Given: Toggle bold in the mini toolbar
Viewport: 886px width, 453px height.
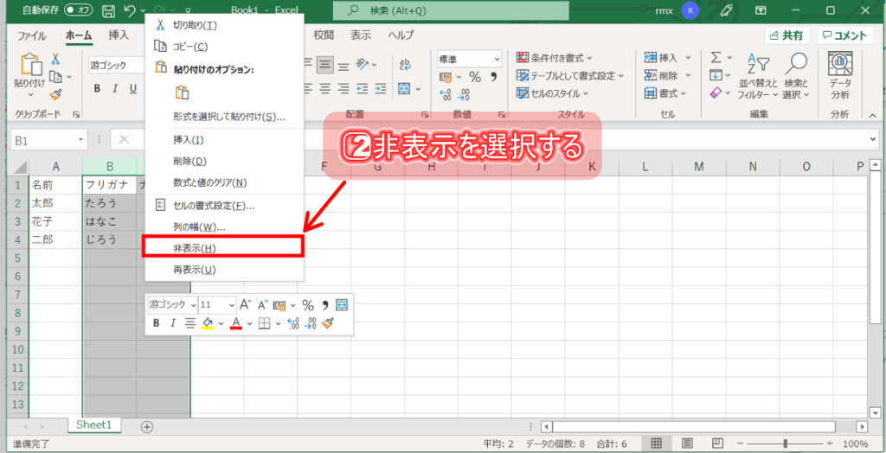Looking at the screenshot, I should coord(157,323).
